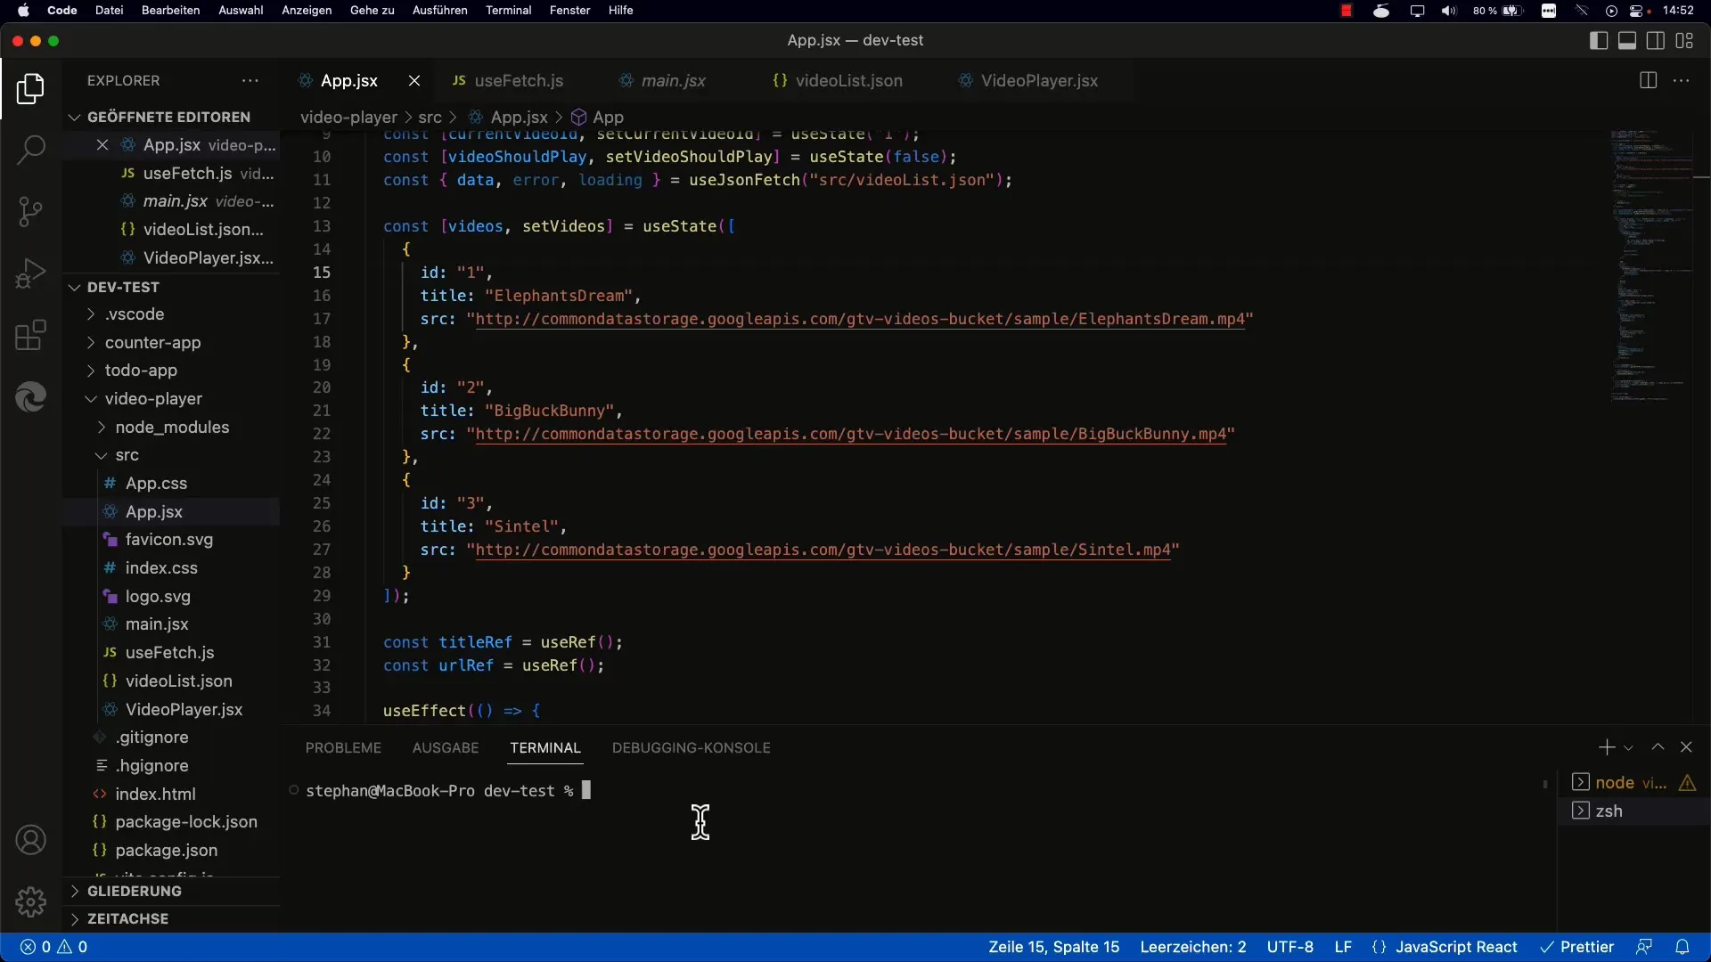
Task: Open Run and Debug view
Action: (x=30, y=273)
